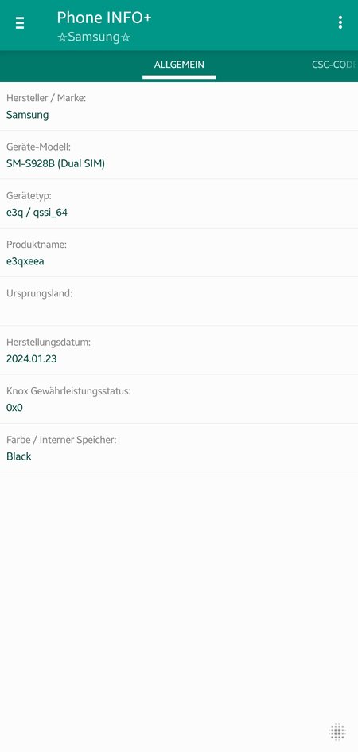358x752 pixels.
Task: Tap the dotted grid icon at bottom right
Action: tap(338, 732)
